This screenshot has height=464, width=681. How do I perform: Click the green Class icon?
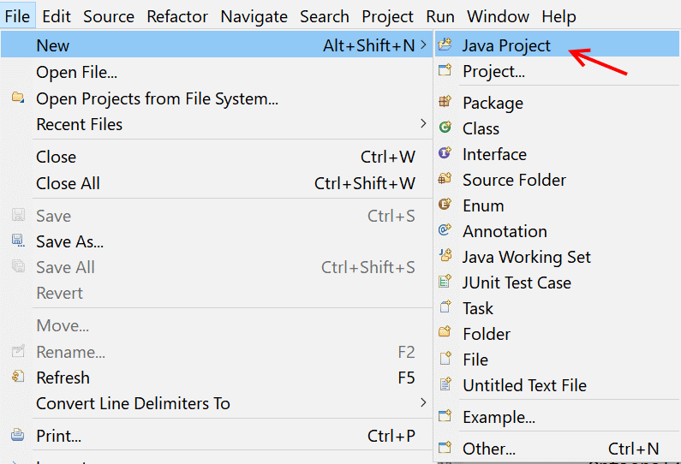coord(445,128)
